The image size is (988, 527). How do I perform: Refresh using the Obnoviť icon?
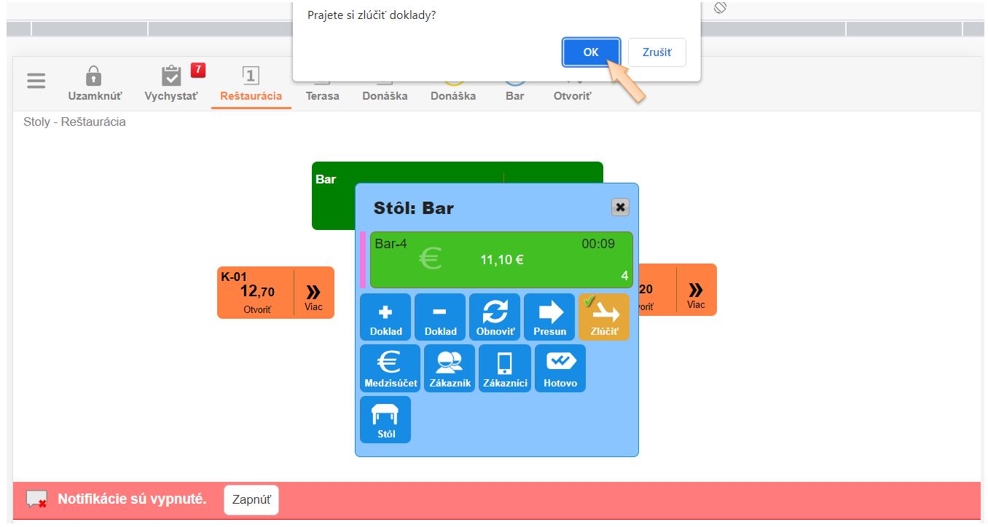[495, 317]
